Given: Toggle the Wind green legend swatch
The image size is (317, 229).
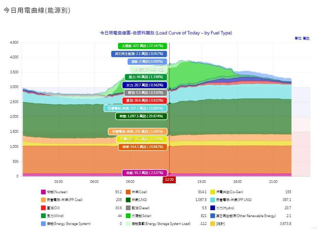Looking at the screenshot, I should tap(43, 216).
